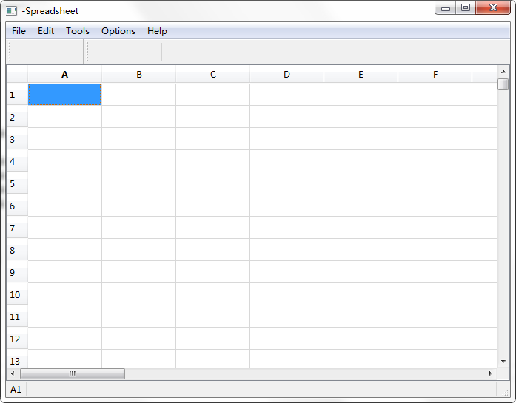Click the window resize grip at bottom-right corner
This screenshot has height=403, width=516.
tap(504, 391)
